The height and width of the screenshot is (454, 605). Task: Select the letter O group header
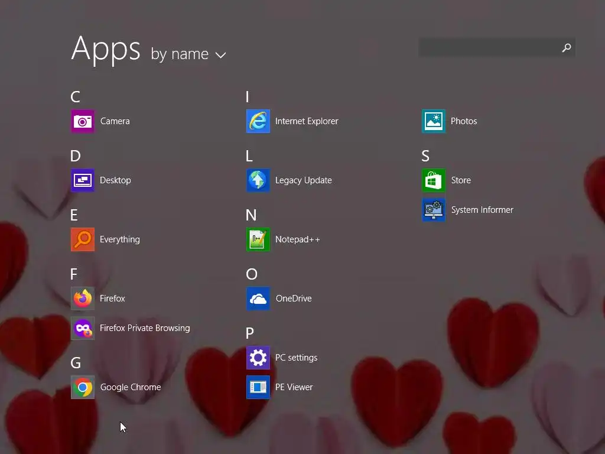pyautogui.click(x=252, y=274)
